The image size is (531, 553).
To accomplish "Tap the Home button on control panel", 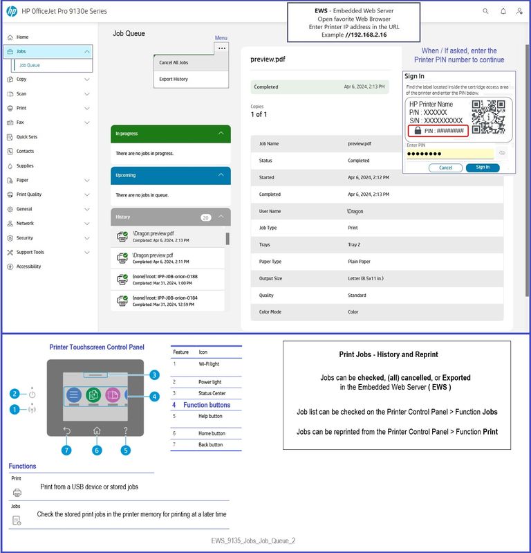I will pyautogui.click(x=97, y=430).
